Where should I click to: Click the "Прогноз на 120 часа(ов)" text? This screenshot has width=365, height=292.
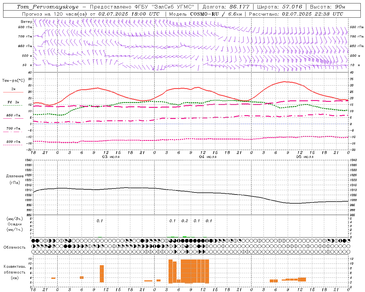pyautogui.click(x=54, y=14)
